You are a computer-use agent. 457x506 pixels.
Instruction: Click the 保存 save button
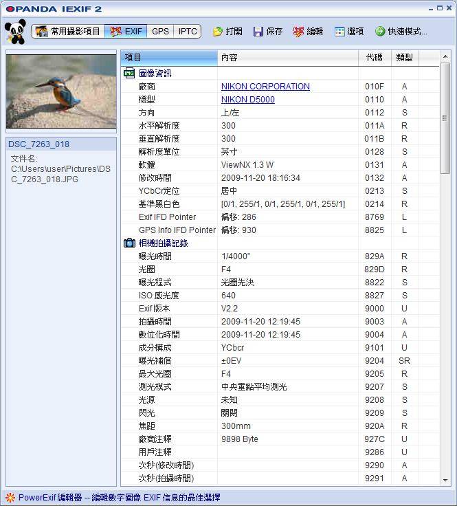pyautogui.click(x=268, y=32)
